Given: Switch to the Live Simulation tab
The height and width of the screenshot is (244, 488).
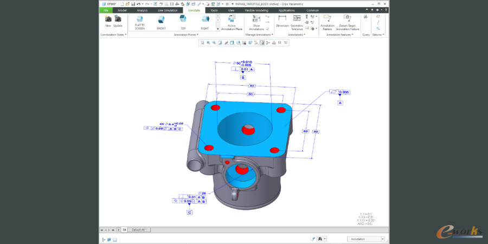Looking at the screenshot, I should tap(168, 10).
